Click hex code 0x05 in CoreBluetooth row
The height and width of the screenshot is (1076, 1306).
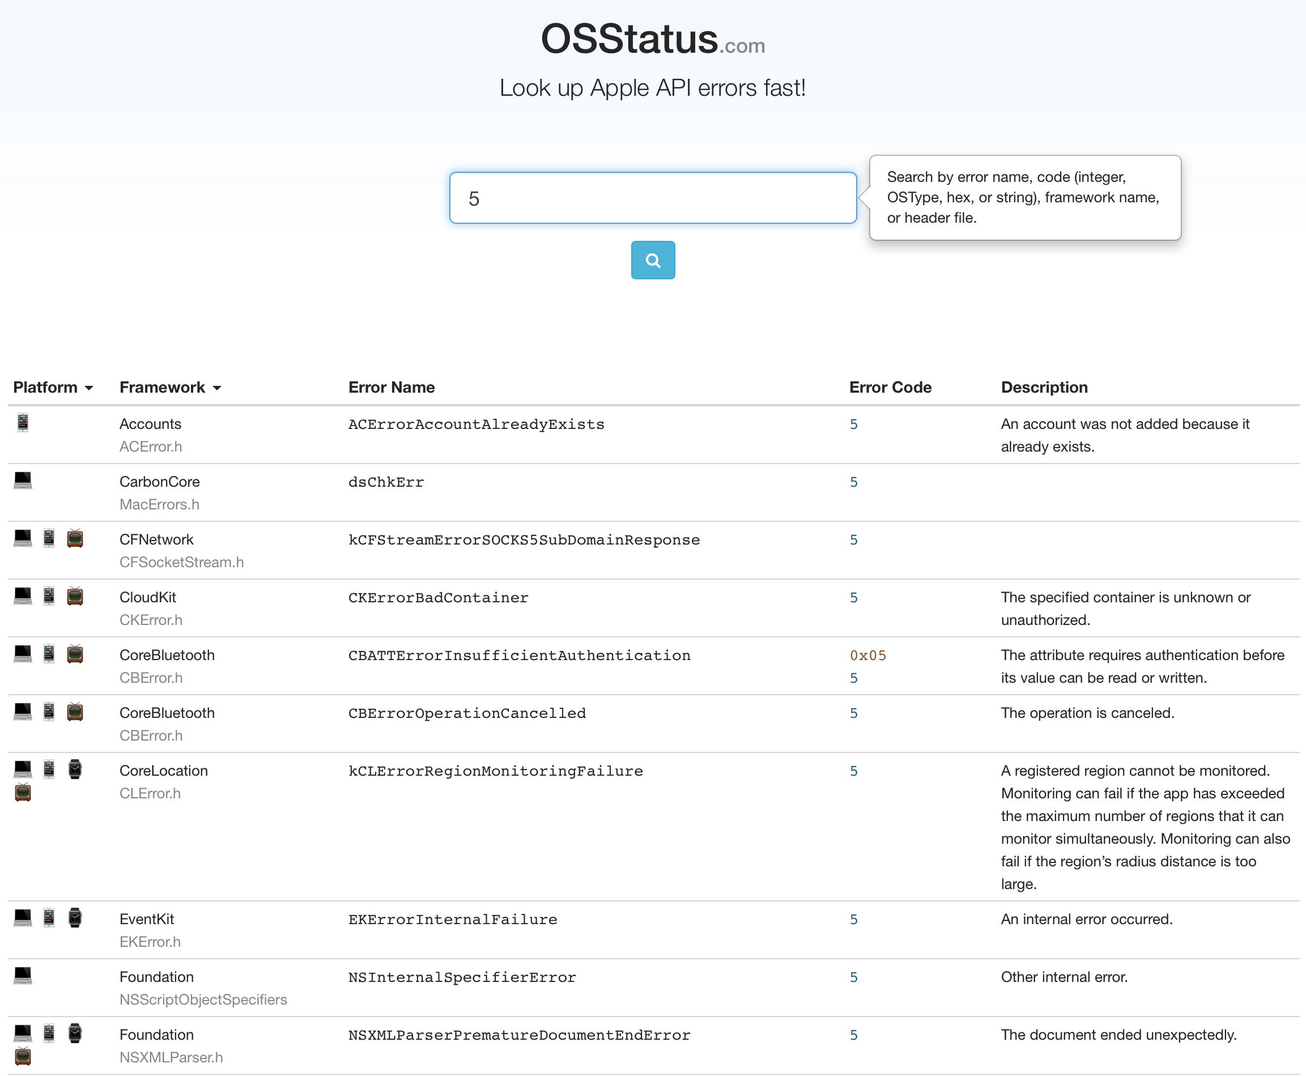[x=868, y=655]
